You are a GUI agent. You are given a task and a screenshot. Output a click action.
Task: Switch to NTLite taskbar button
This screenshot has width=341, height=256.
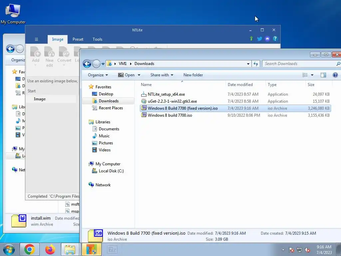click(x=92, y=249)
